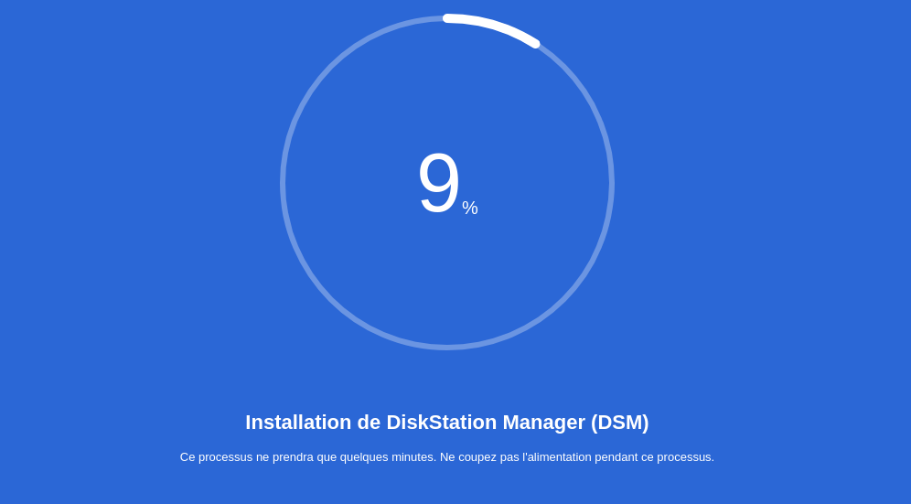Click the word "de" in the installation heading

coord(369,423)
